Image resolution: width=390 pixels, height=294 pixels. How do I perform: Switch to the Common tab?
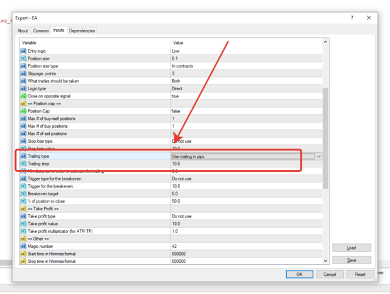41,31
